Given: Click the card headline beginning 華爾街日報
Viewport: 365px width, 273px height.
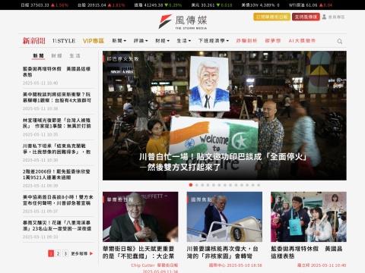Looking at the screenshot, I should coord(138,253).
